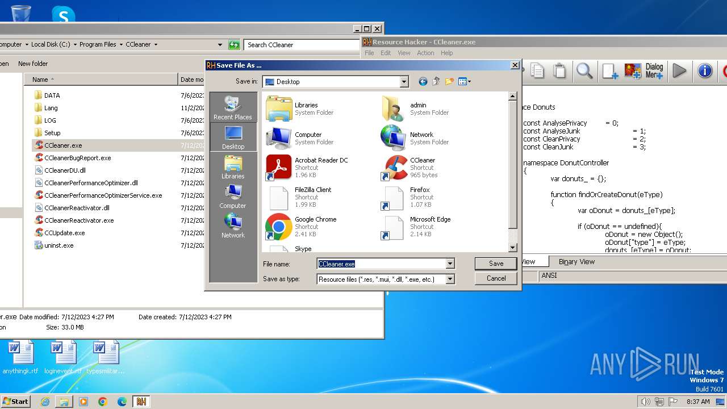Sort by Name column header in Explorer
This screenshot has width=727, height=409.
click(101, 80)
